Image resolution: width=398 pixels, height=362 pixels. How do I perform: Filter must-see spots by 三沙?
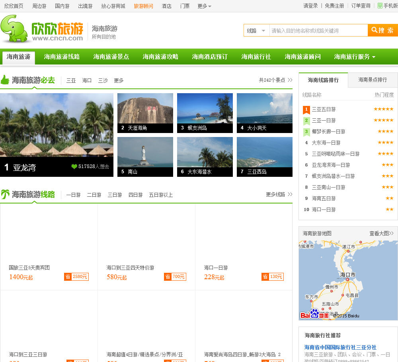pos(103,80)
